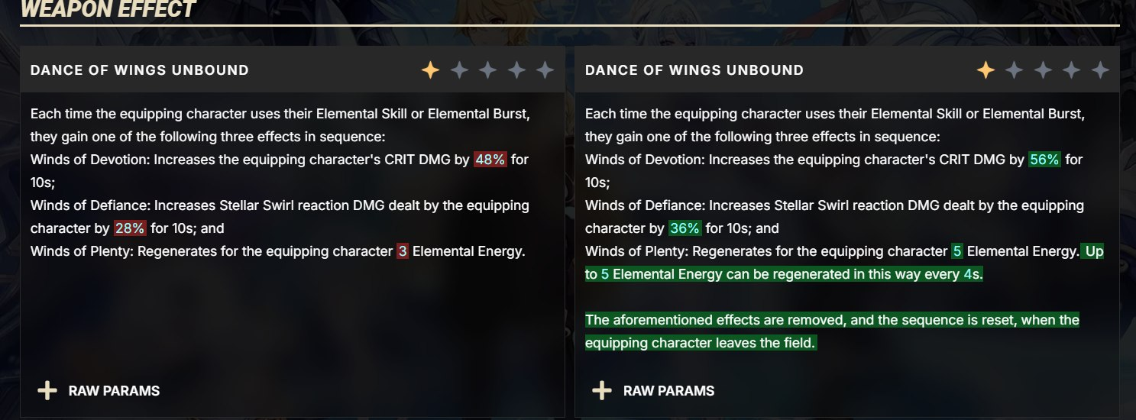1136x420 pixels.
Task: Click the green highlighted 56% value
Action: pos(1044,160)
